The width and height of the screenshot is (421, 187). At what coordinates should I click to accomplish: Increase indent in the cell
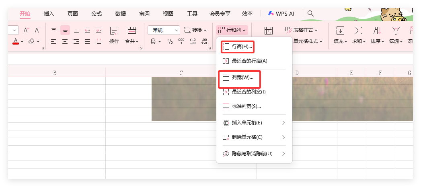pyautogui.click(x=99, y=30)
